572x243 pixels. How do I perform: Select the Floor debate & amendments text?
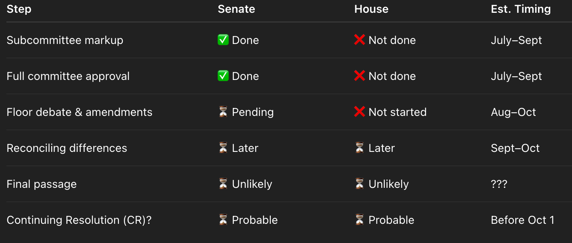tap(79, 112)
